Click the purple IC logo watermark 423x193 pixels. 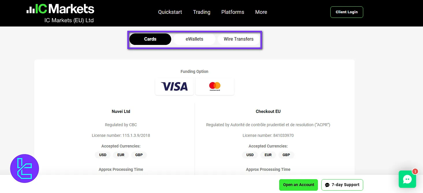[x=25, y=168]
